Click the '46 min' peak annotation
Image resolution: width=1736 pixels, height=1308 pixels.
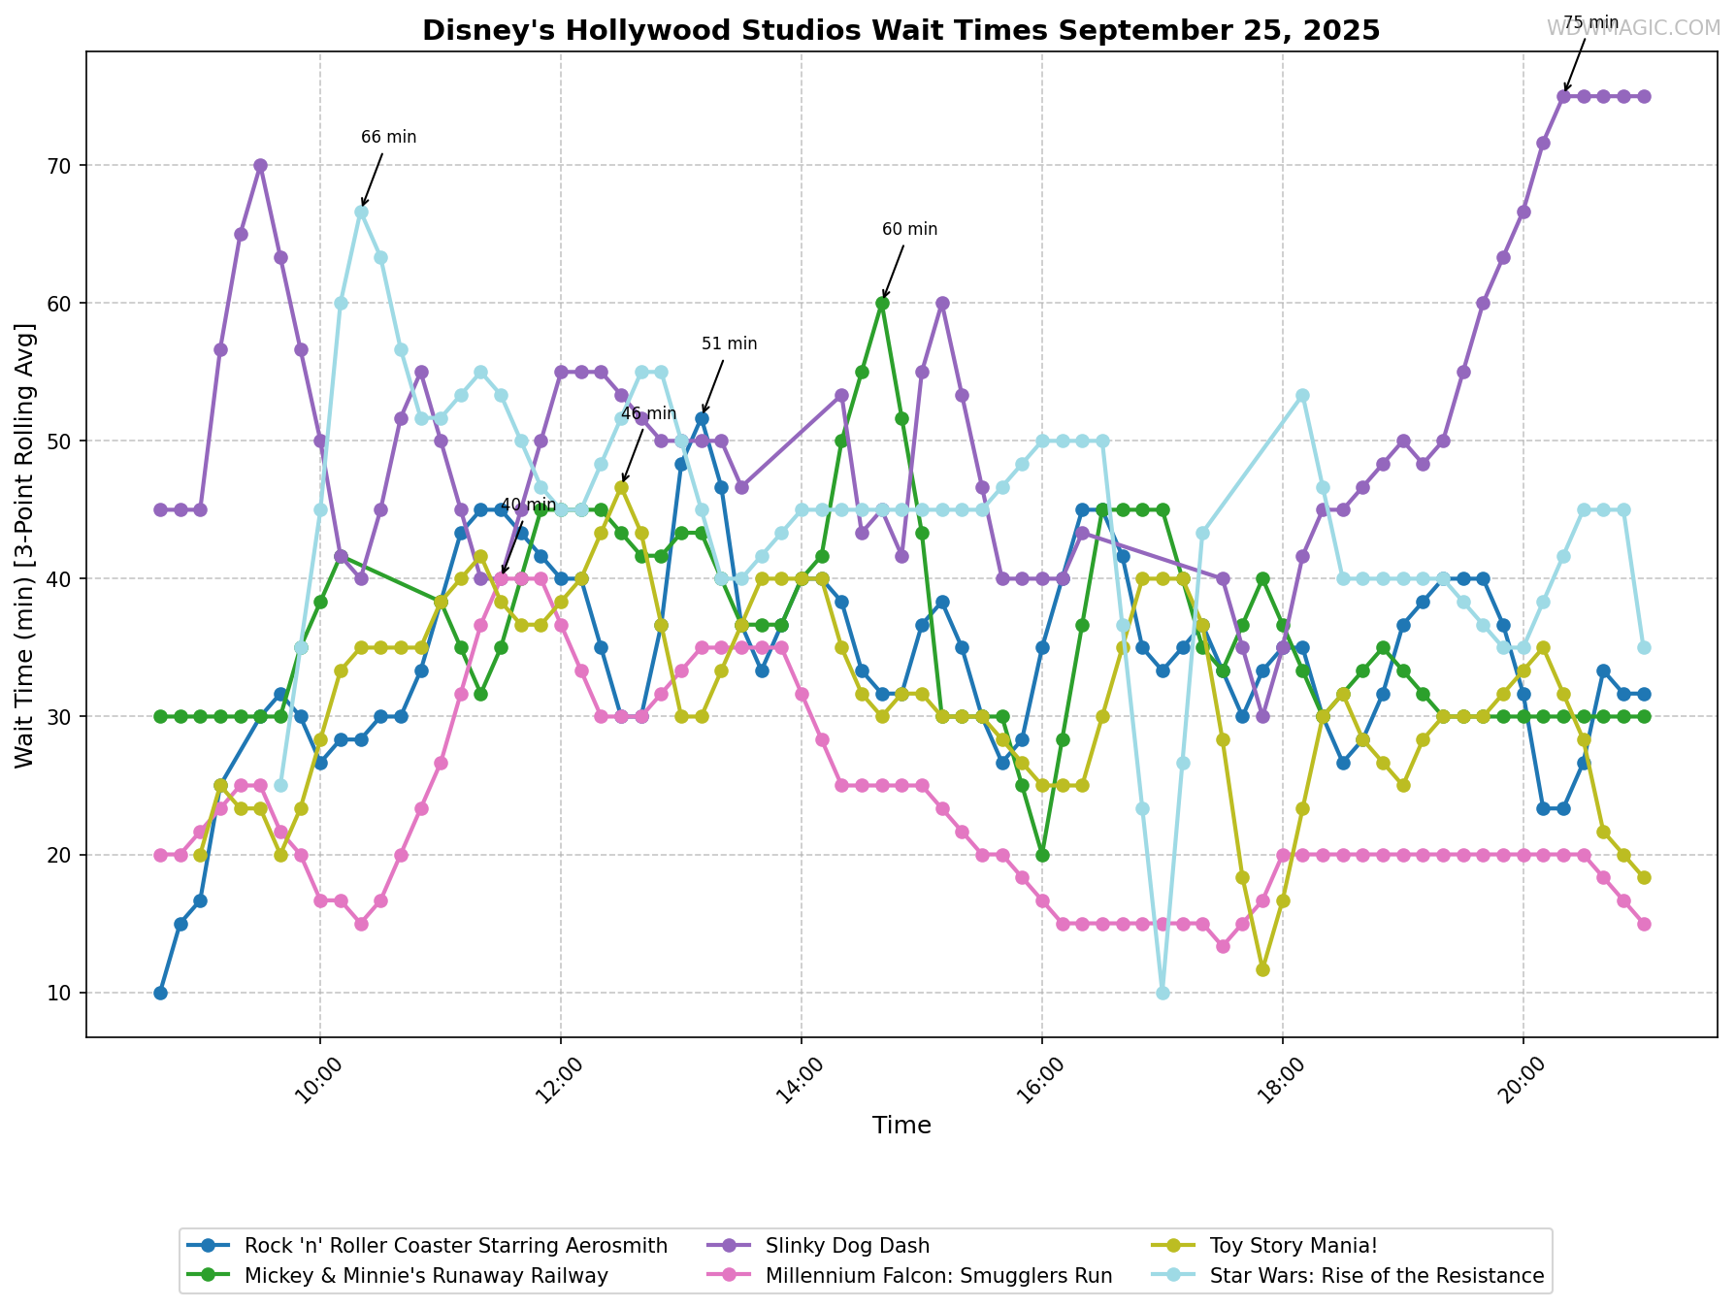point(649,413)
